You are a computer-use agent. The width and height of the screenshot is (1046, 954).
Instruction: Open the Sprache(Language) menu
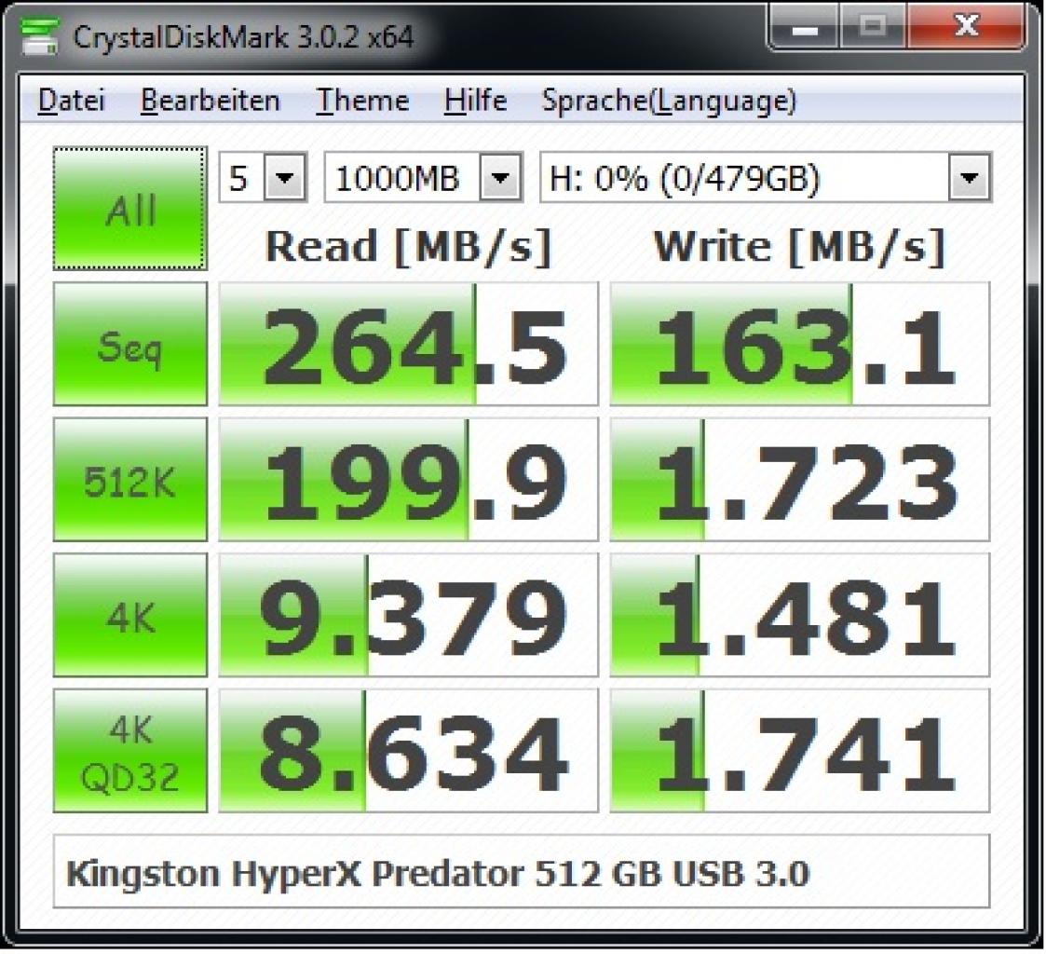click(669, 102)
